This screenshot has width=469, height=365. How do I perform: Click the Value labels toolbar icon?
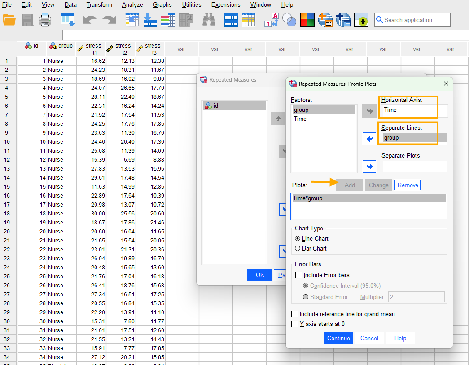tap(272, 20)
